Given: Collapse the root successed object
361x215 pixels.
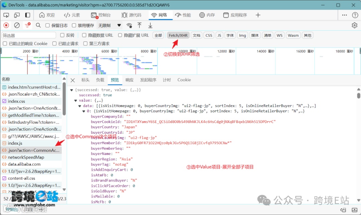Looking at the screenshot, I should [x=72, y=90].
